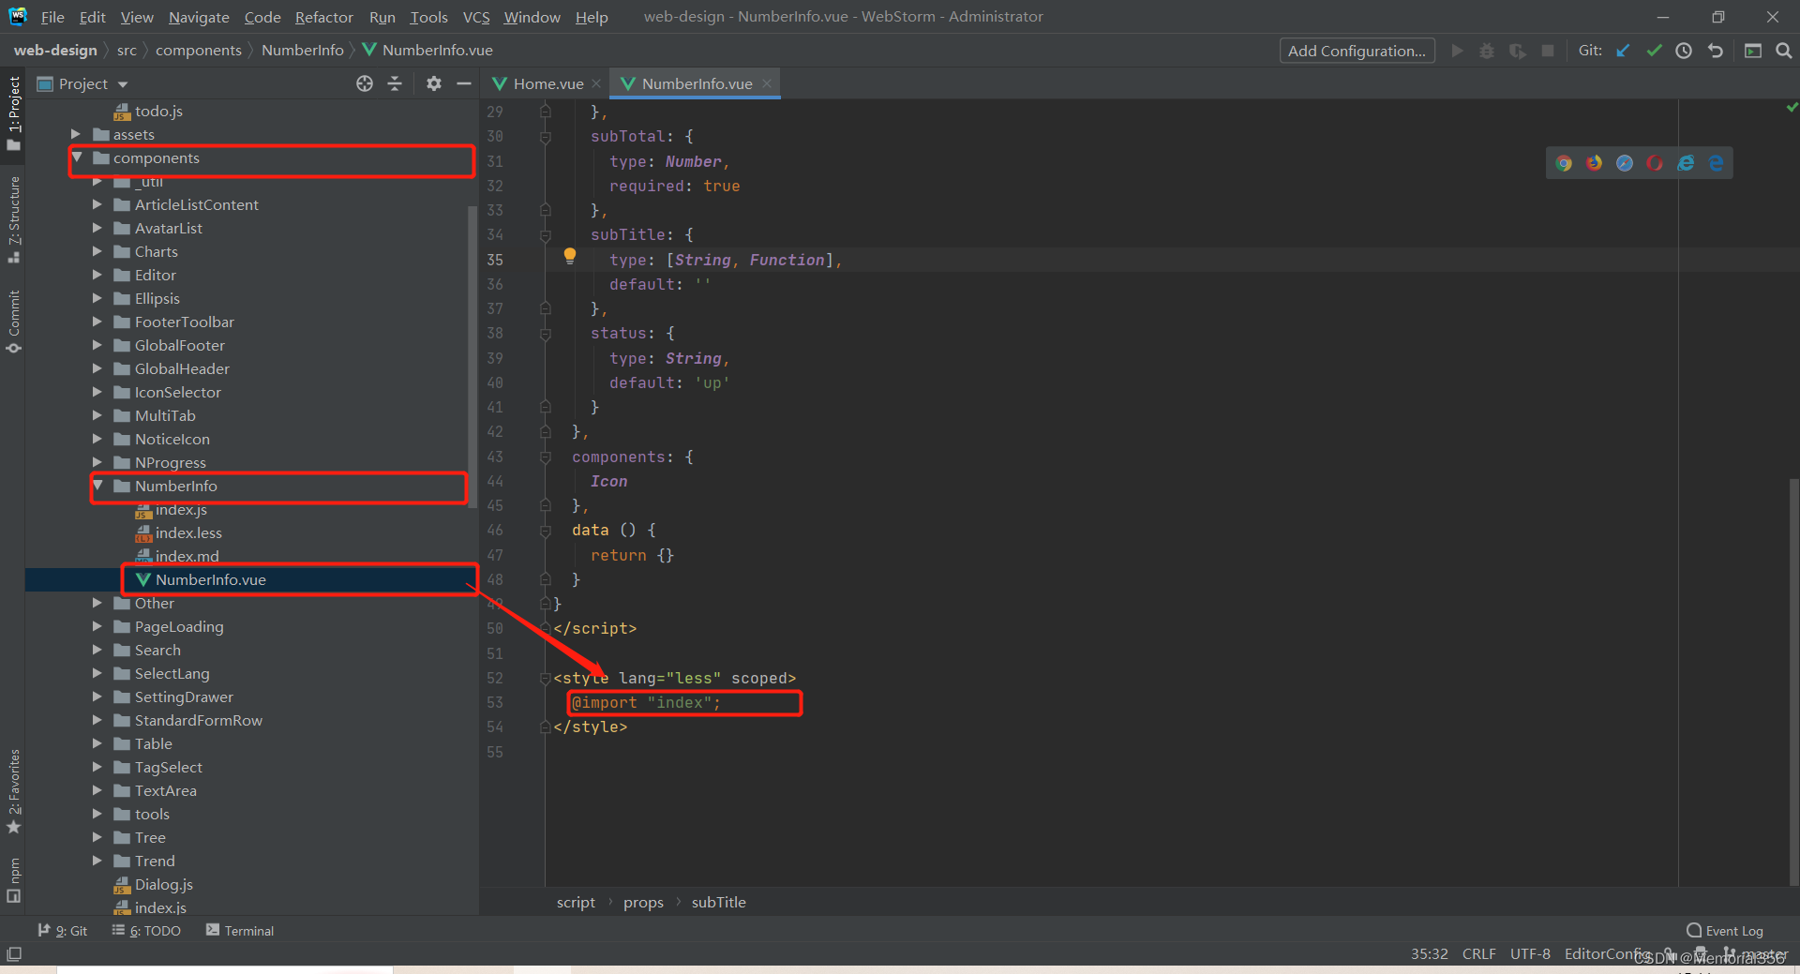Click the yellow lightbulb intention icon
Image resolution: width=1800 pixels, height=974 pixels.
tap(569, 256)
